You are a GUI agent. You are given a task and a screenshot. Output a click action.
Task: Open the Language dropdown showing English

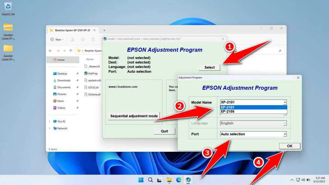pos(253,123)
